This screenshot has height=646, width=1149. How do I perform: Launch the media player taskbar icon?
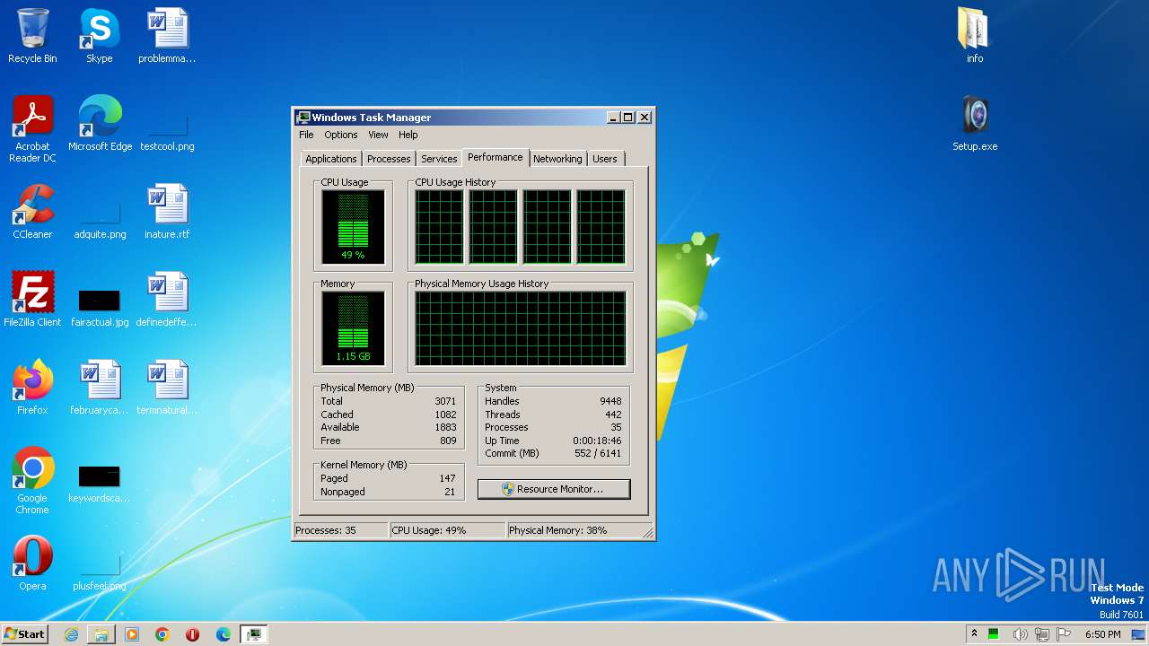pos(132,634)
